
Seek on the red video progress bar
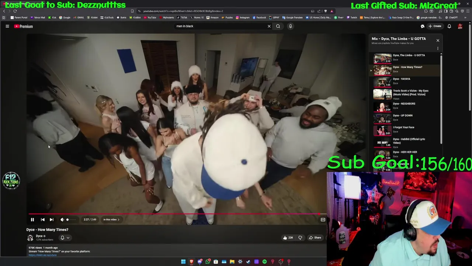pyautogui.click(x=177, y=214)
